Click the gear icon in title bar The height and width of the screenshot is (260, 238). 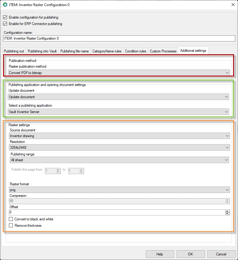click(x=5, y=5)
